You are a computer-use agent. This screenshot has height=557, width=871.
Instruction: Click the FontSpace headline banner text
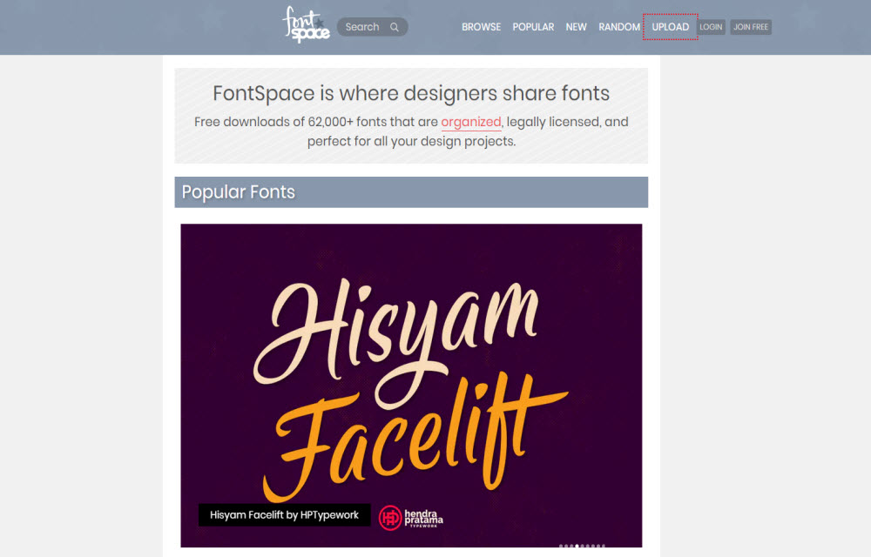[x=411, y=93]
